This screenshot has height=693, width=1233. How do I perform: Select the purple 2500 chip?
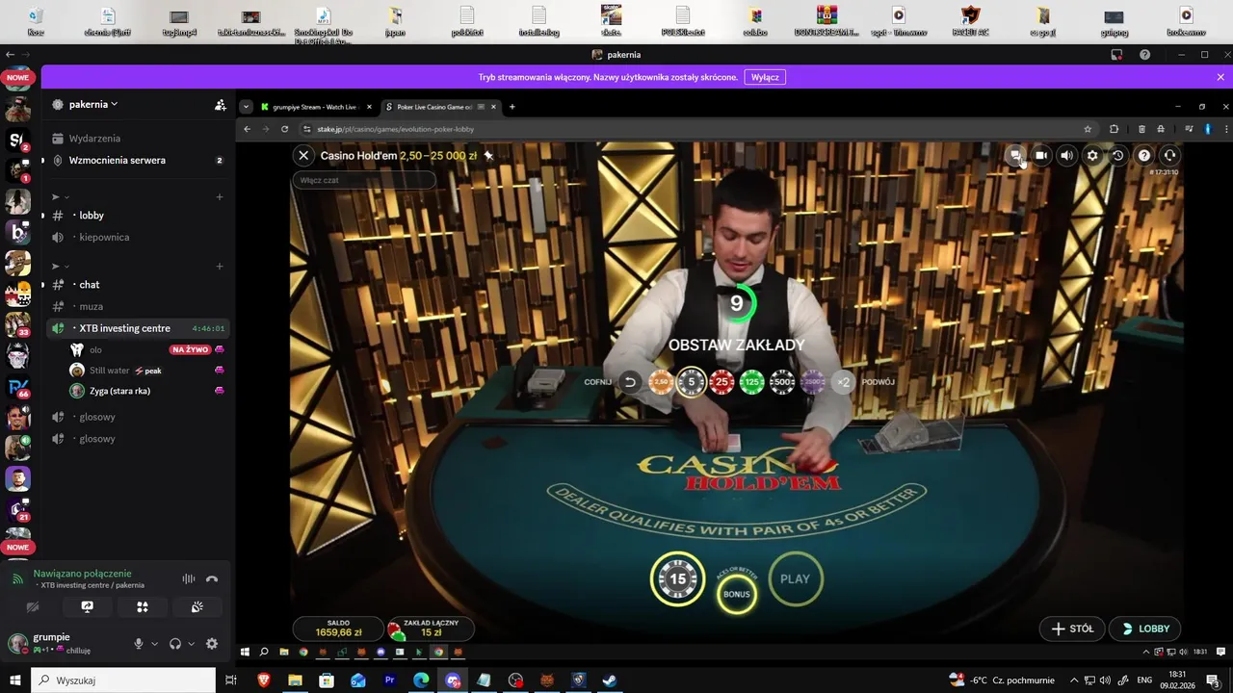click(813, 382)
